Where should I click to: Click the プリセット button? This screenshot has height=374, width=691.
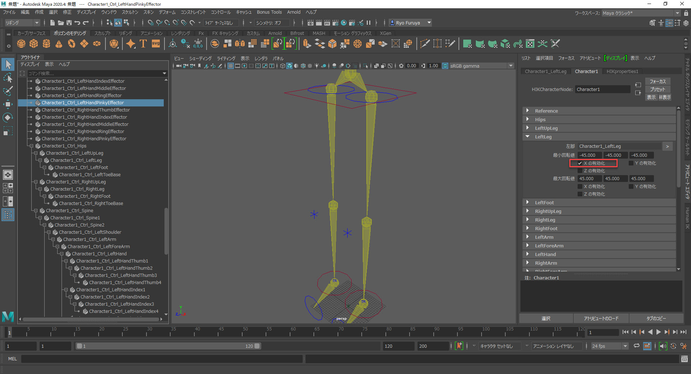[658, 89]
